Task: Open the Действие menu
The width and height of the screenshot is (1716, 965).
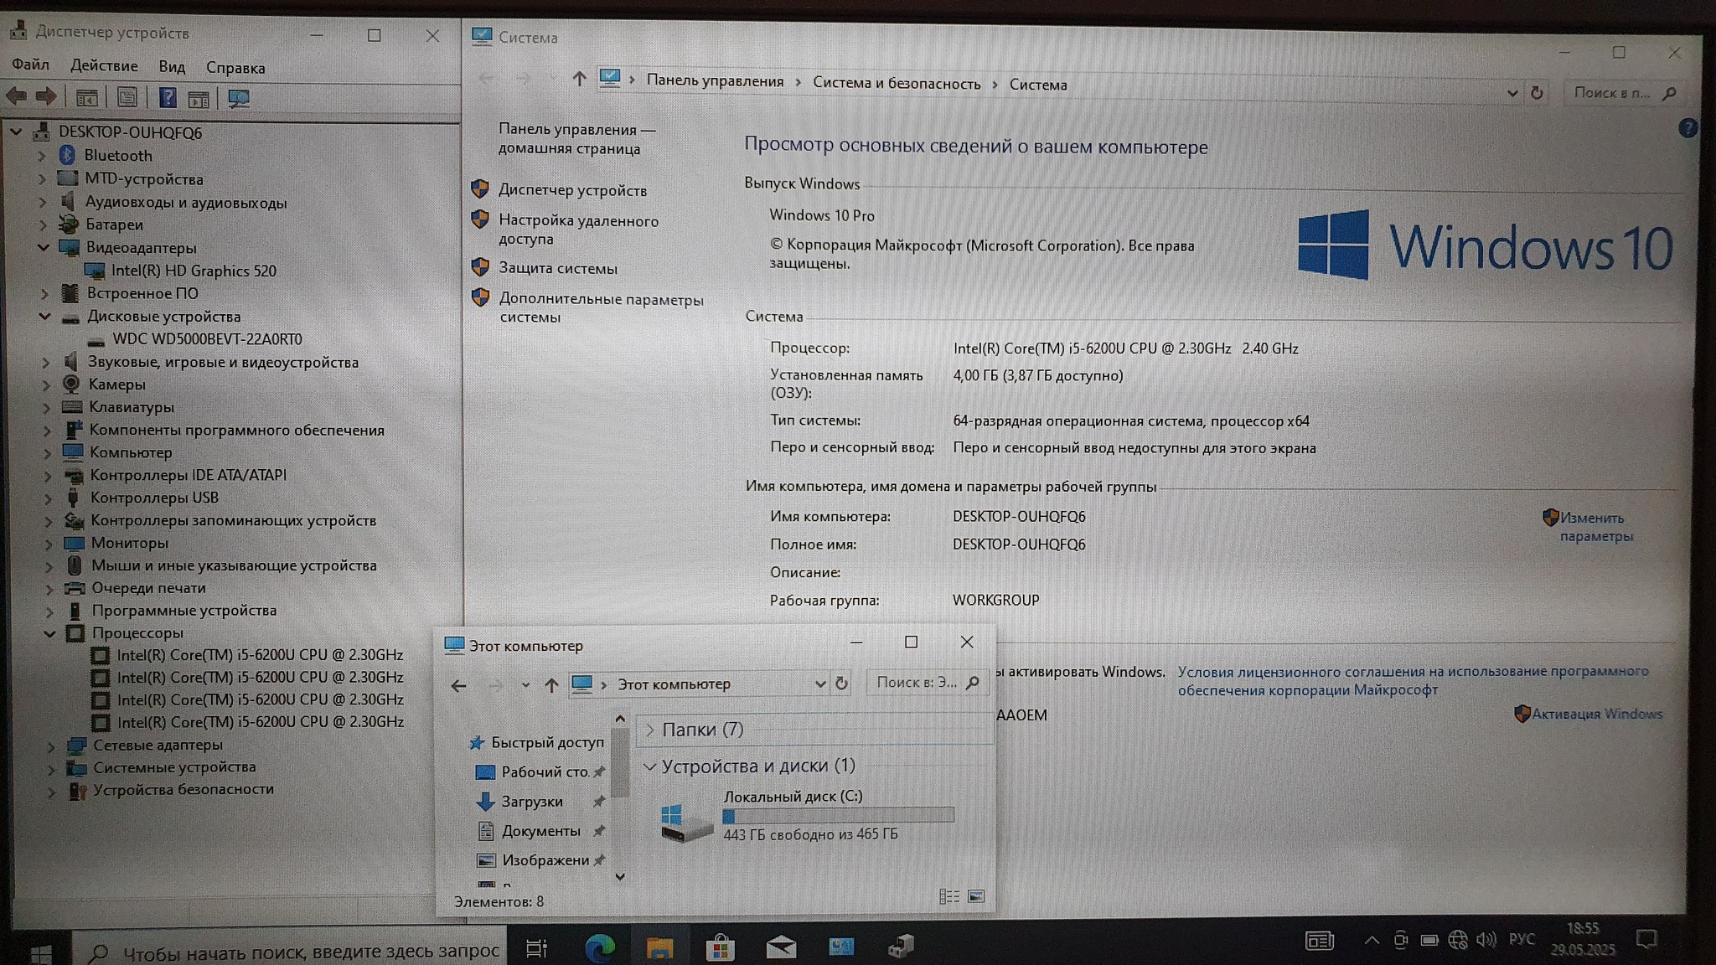Action: tap(104, 66)
